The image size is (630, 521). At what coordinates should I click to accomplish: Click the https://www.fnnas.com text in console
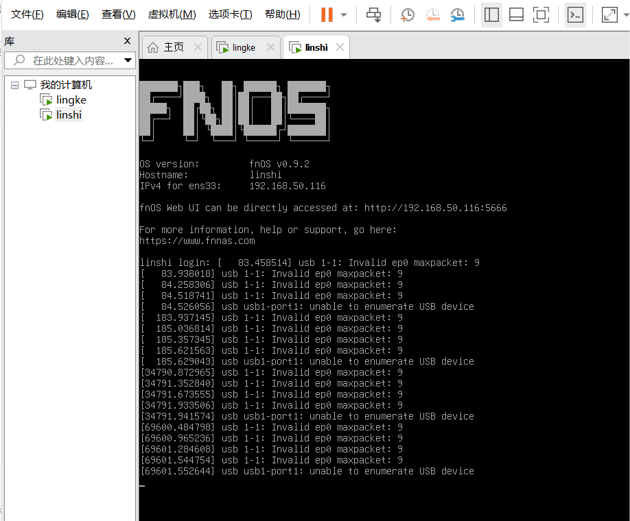(197, 241)
